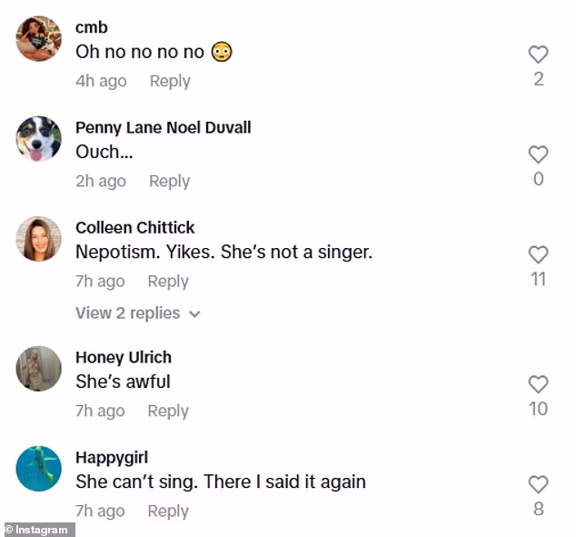Open Colleen Chittick's profile avatar
576x537 pixels.
tap(39, 239)
